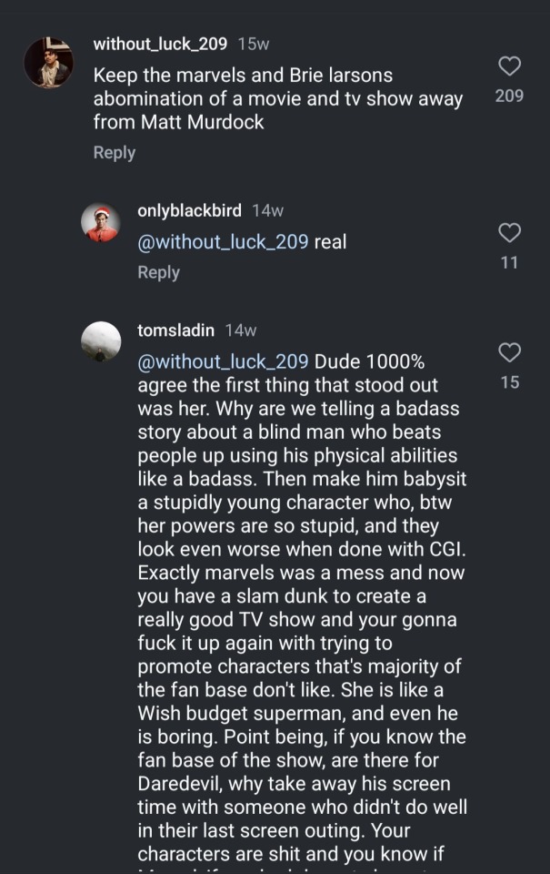
Task: View the 11 likes on onlyblackbird's reply
Action: pyautogui.click(x=509, y=262)
